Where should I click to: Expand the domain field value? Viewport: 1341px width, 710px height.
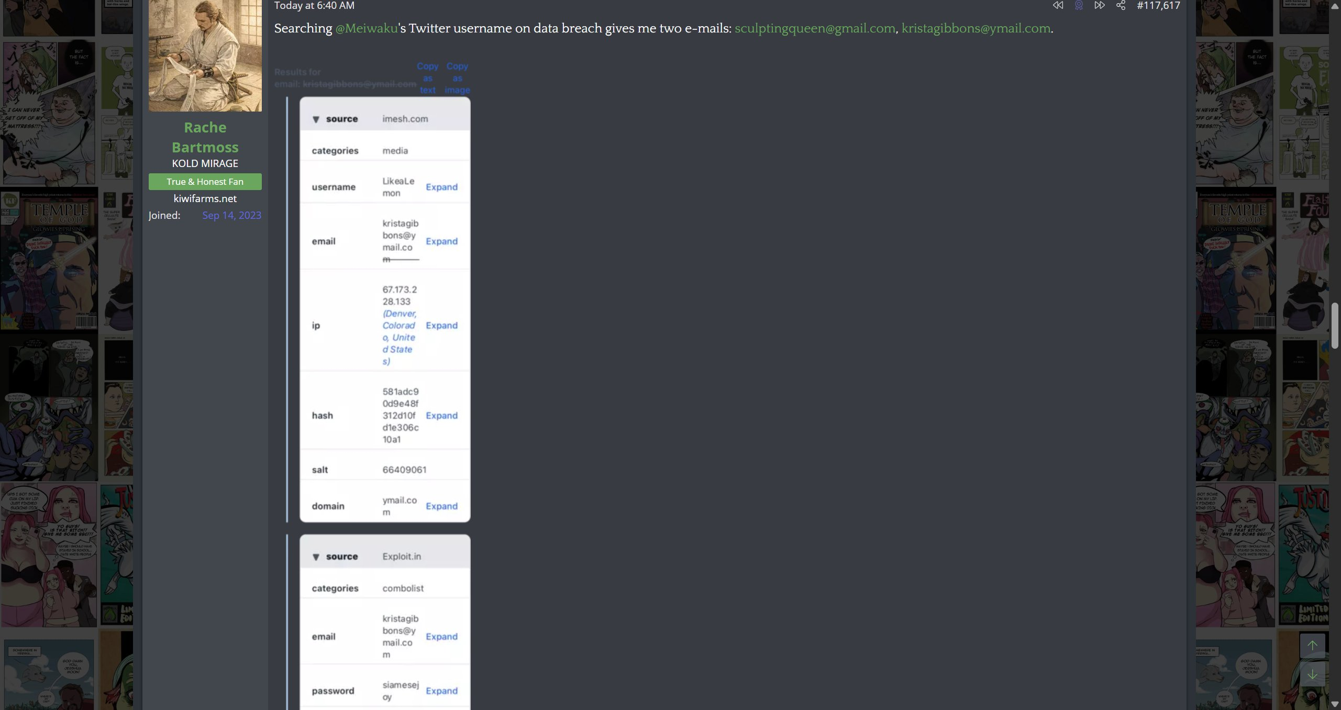441,506
